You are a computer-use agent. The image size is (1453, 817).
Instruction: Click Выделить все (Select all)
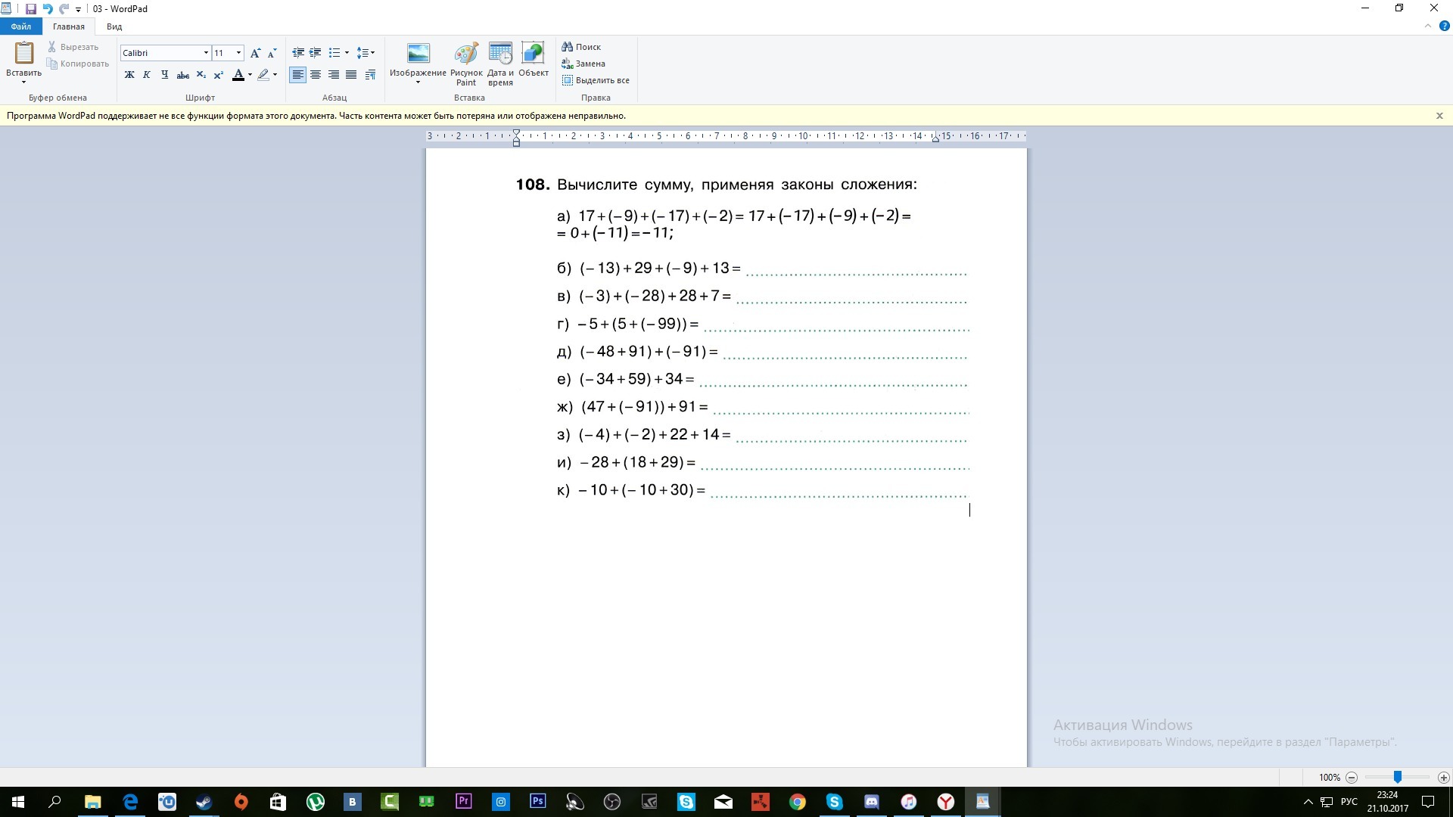pos(596,80)
